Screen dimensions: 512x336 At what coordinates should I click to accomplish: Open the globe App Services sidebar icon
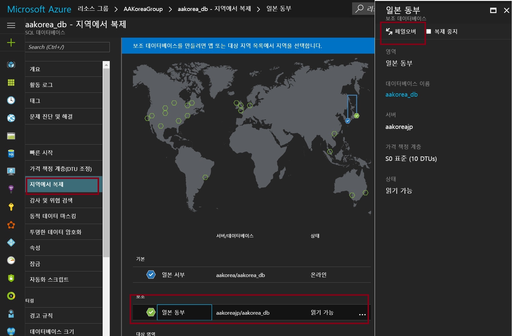(x=11, y=118)
